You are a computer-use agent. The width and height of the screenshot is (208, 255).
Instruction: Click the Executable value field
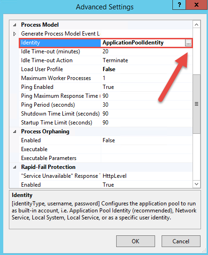click(147, 149)
